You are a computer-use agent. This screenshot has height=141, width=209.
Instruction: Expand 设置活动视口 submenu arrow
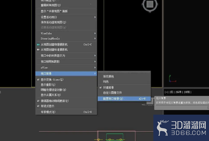95,17
